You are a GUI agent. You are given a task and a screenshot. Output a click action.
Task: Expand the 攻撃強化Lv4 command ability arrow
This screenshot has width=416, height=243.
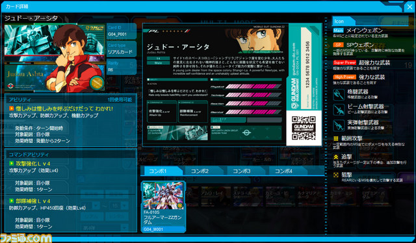click(12, 164)
